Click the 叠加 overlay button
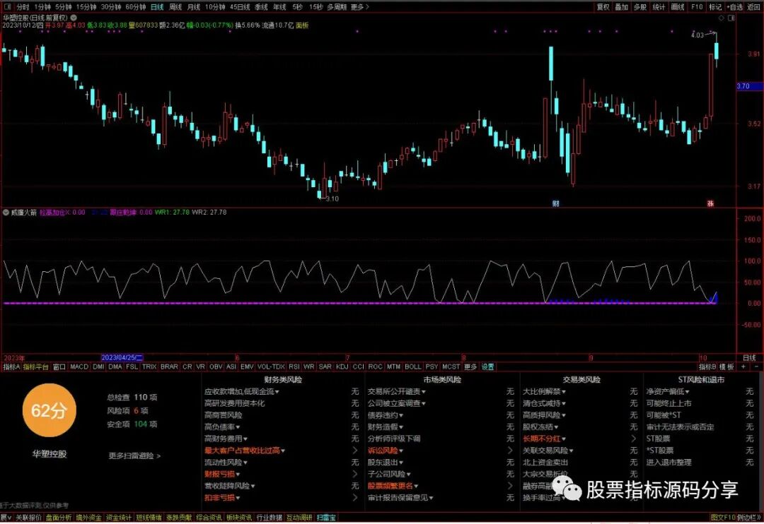Image resolution: width=764 pixels, height=524 pixels. (621, 7)
